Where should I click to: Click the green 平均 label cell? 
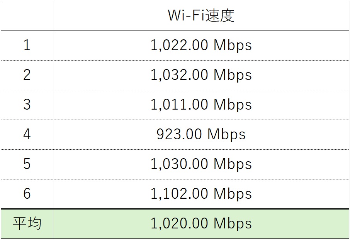27,224
